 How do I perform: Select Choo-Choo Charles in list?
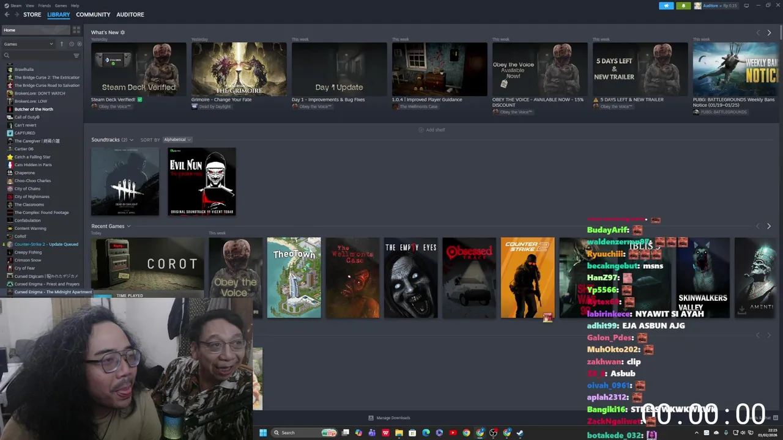[32, 181]
